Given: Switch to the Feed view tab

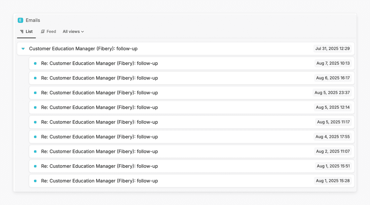Looking at the screenshot, I should coord(48,32).
